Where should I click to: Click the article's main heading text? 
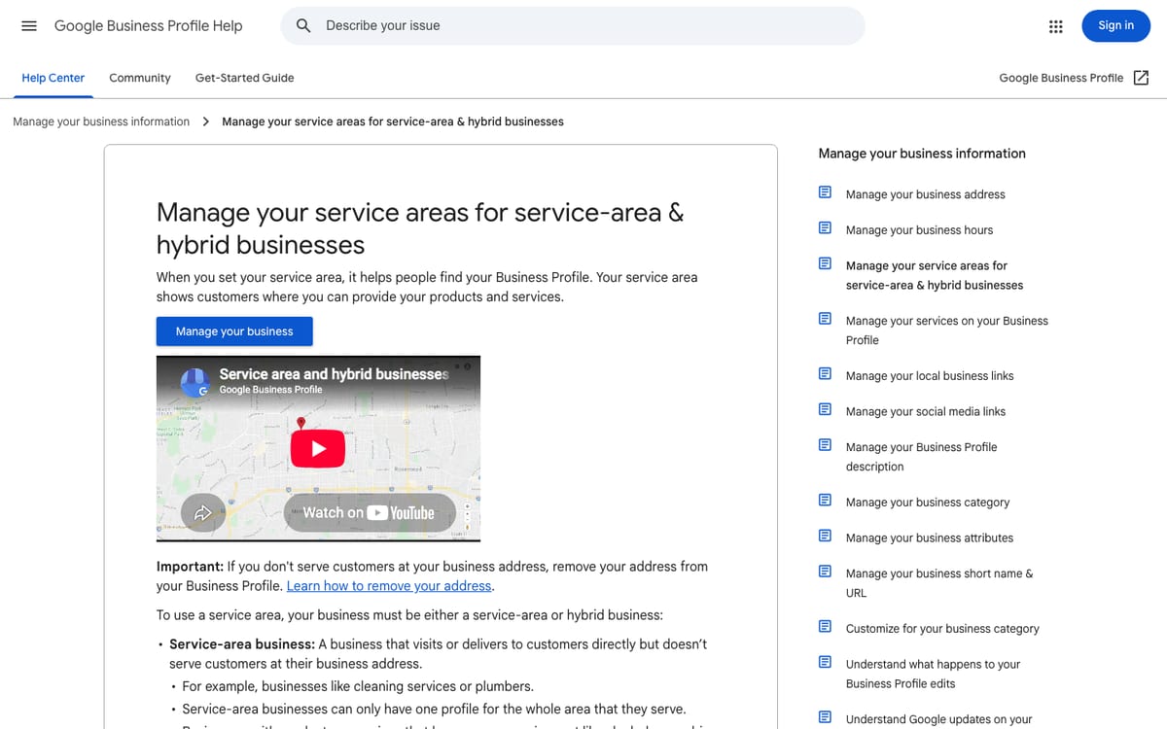click(x=420, y=228)
